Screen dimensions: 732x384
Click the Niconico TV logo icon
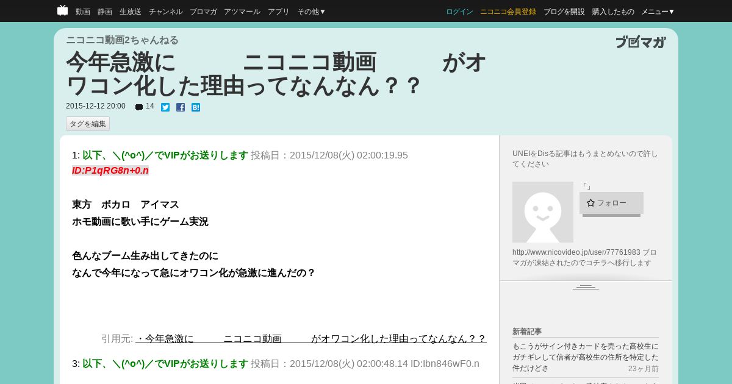click(x=62, y=10)
